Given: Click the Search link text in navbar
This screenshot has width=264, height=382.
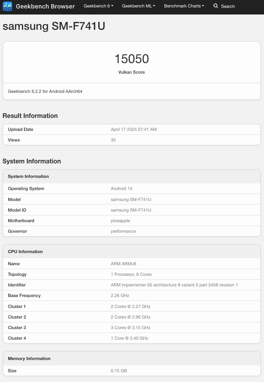Looking at the screenshot, I should (228, 6).
